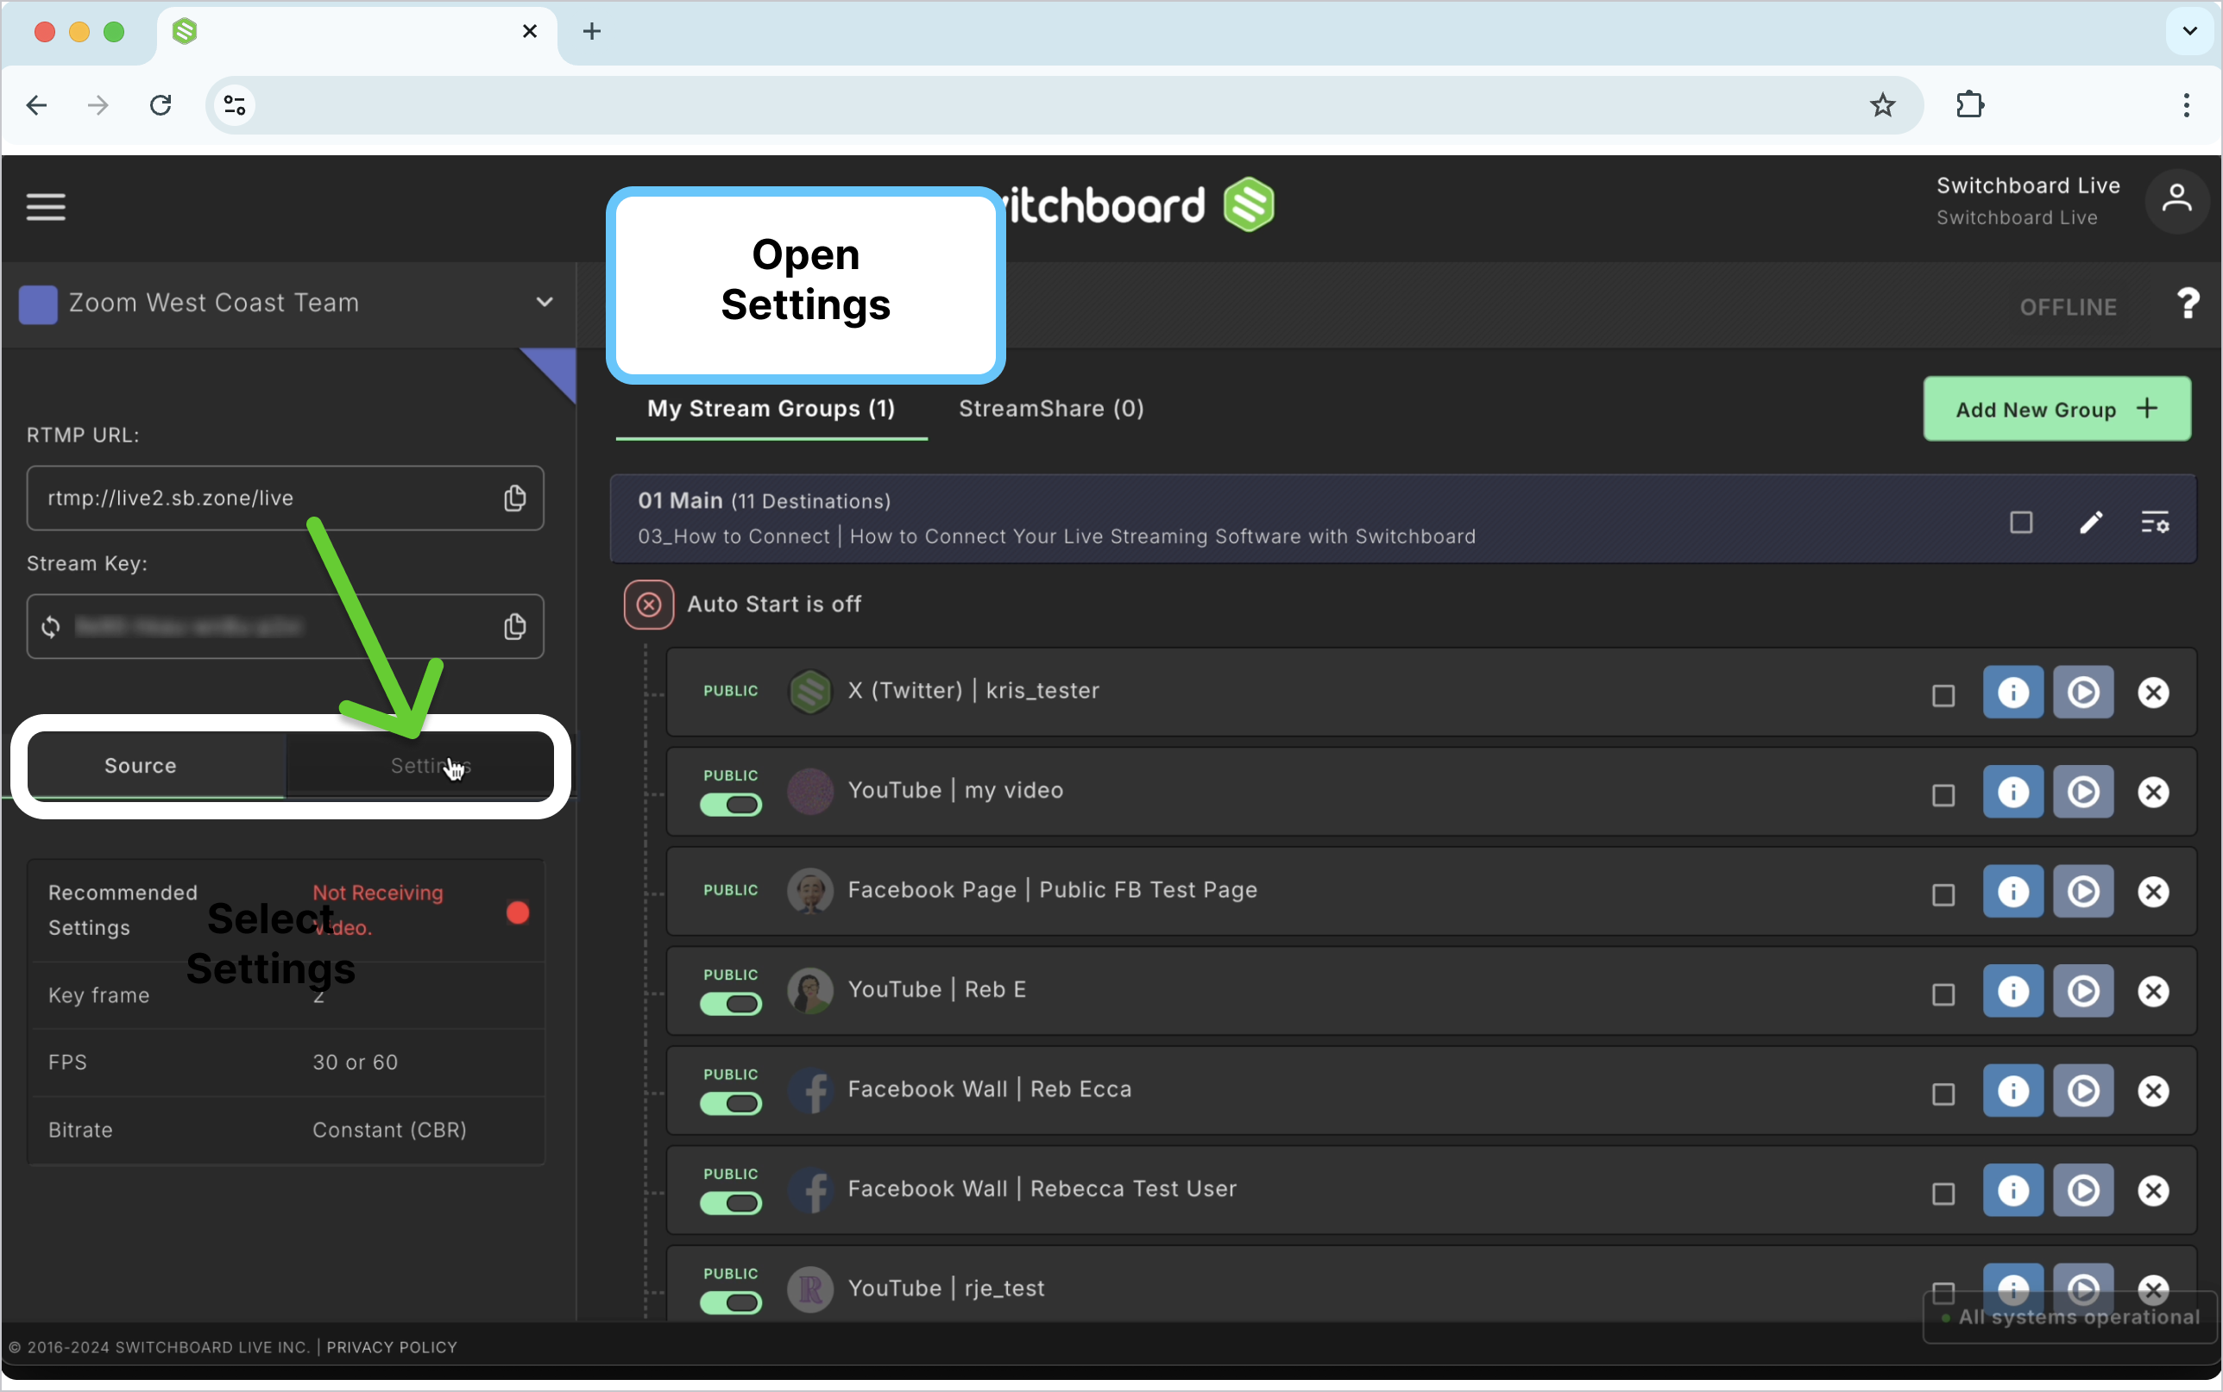Expand the Chrome tab search chevron
The width and height of the screenshot is (2223, 1392).
point(2190,31)
